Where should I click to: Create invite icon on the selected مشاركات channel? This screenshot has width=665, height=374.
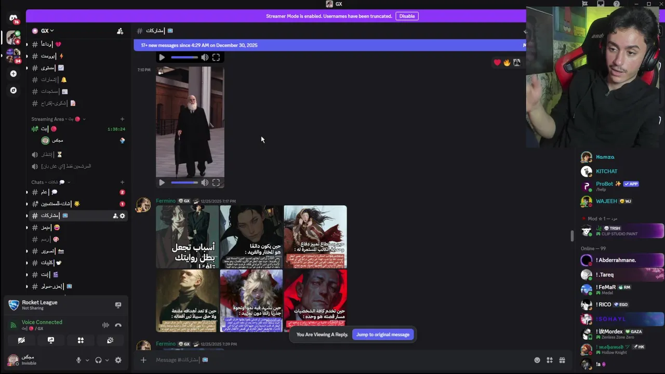point(115,216)
